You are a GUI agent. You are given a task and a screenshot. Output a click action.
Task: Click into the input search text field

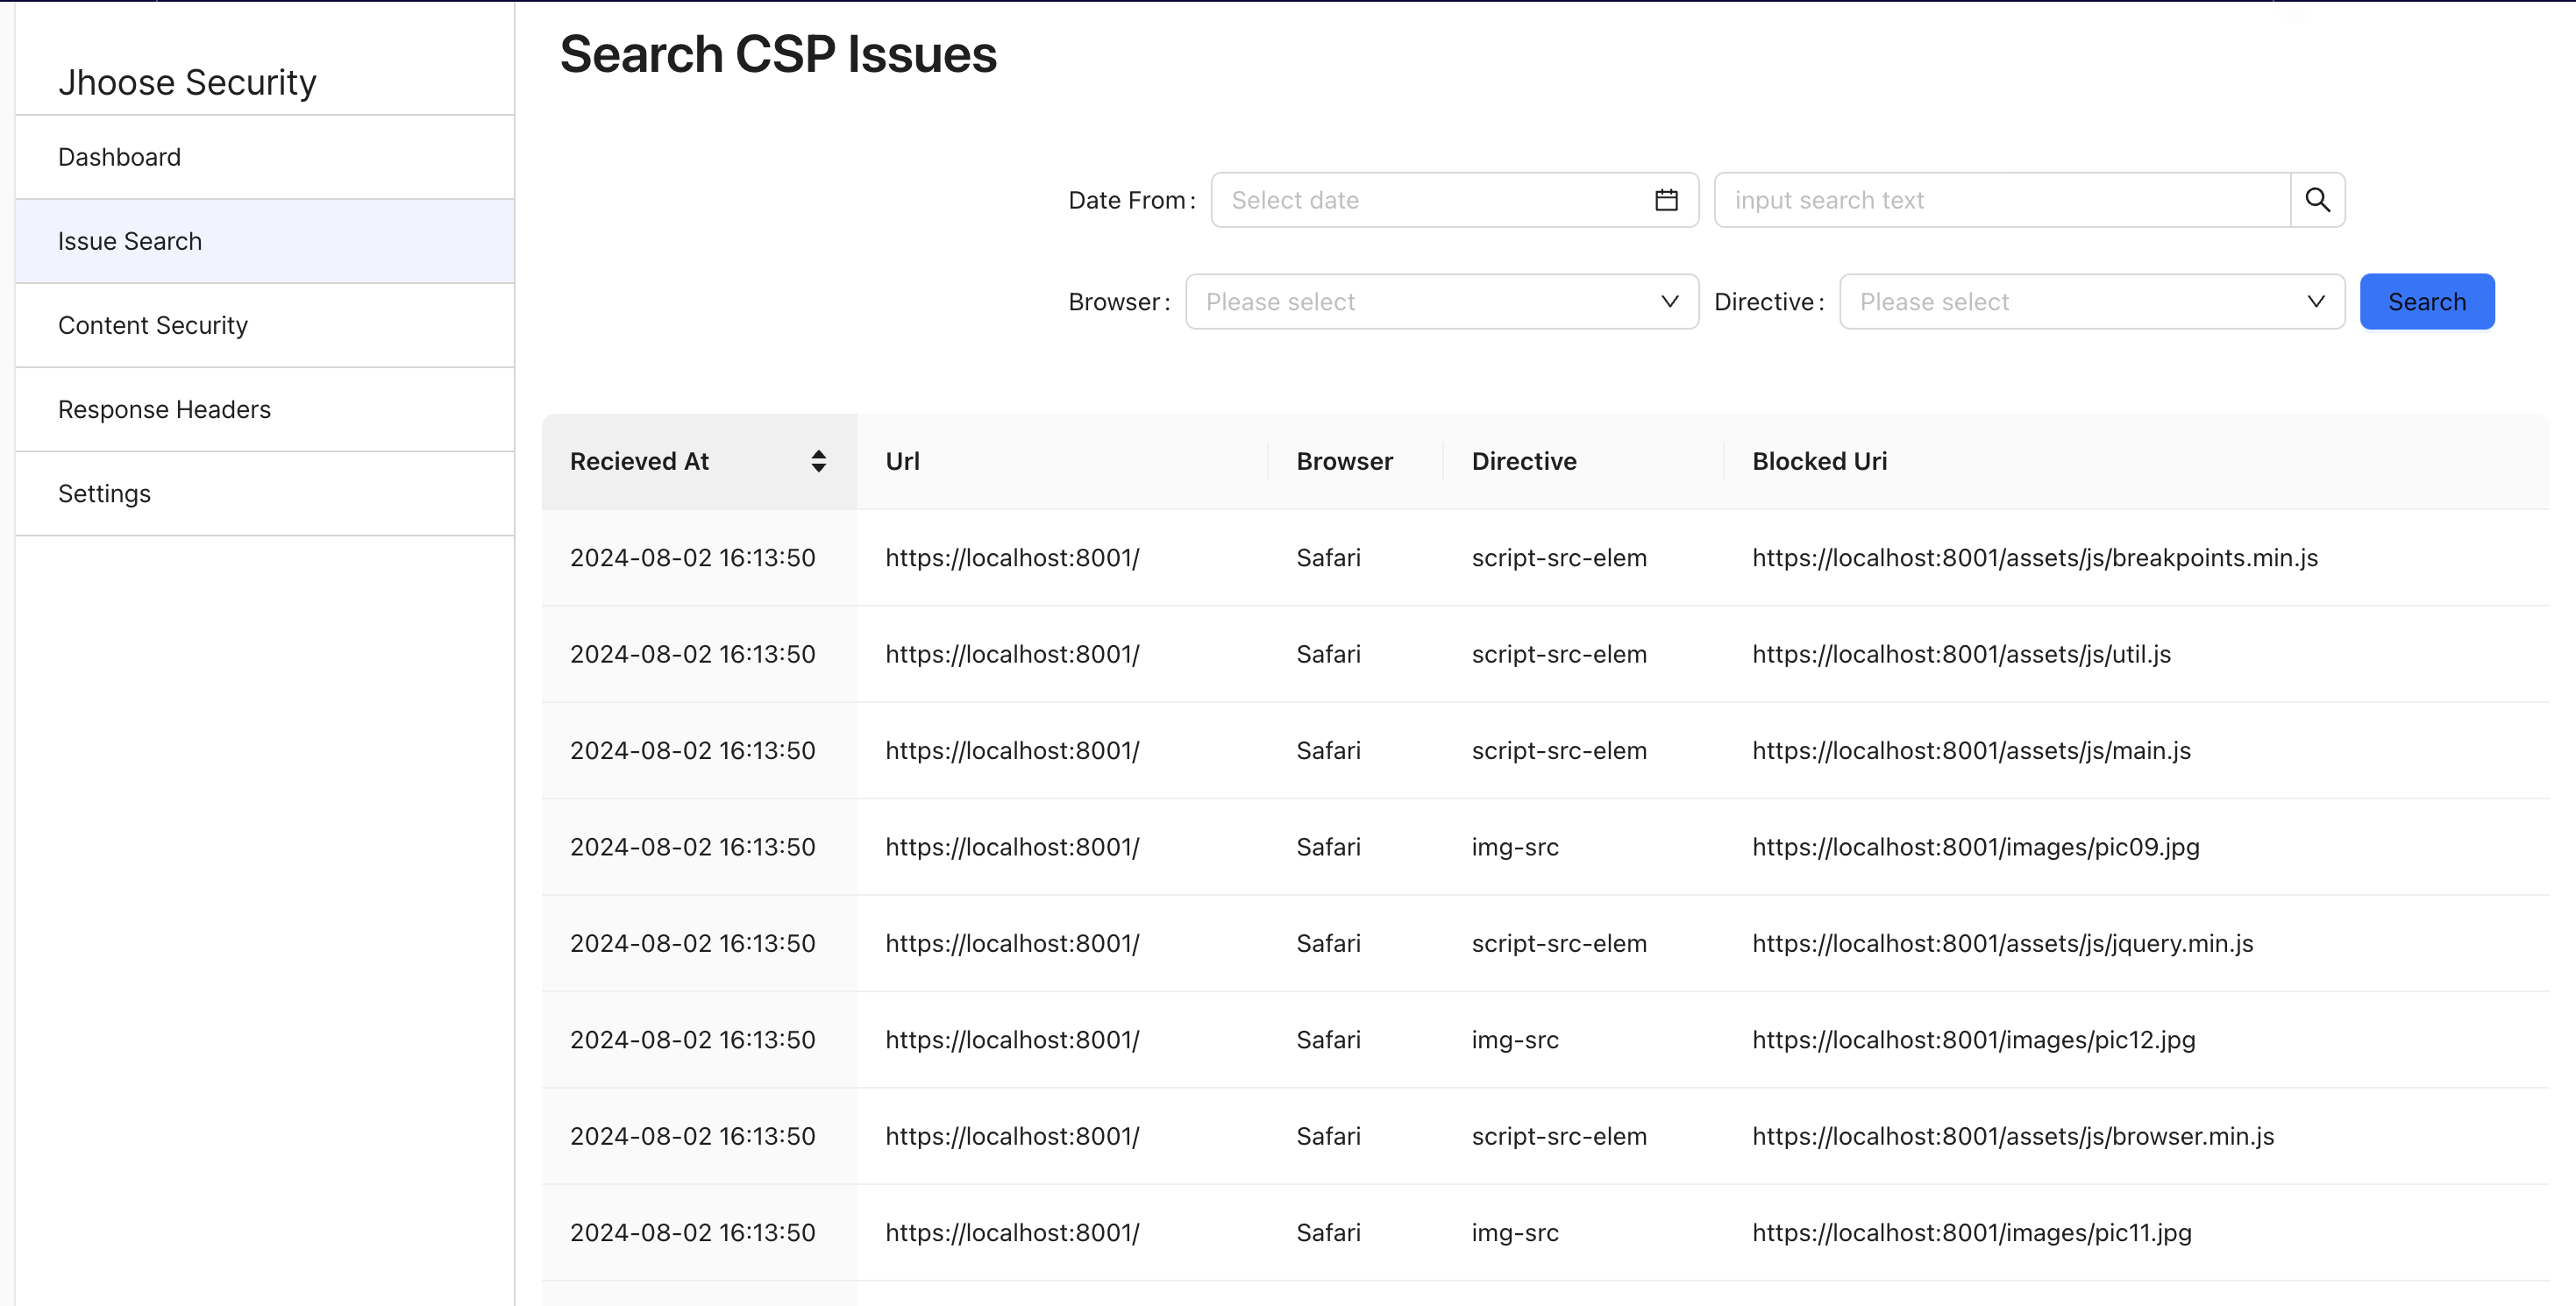[2000, 200]
